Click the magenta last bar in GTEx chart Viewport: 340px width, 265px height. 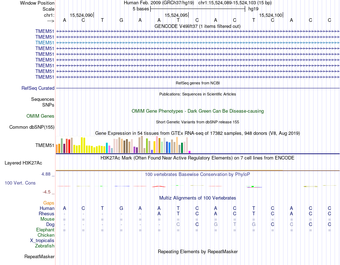190,152
